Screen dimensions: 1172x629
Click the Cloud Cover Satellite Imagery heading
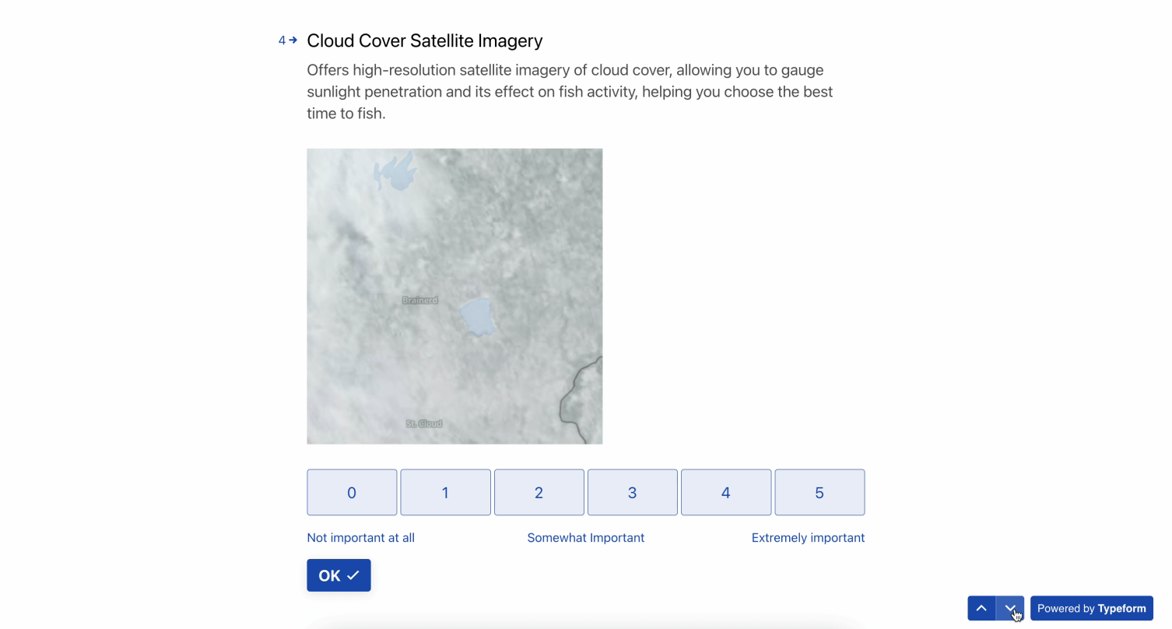(425, 40)
